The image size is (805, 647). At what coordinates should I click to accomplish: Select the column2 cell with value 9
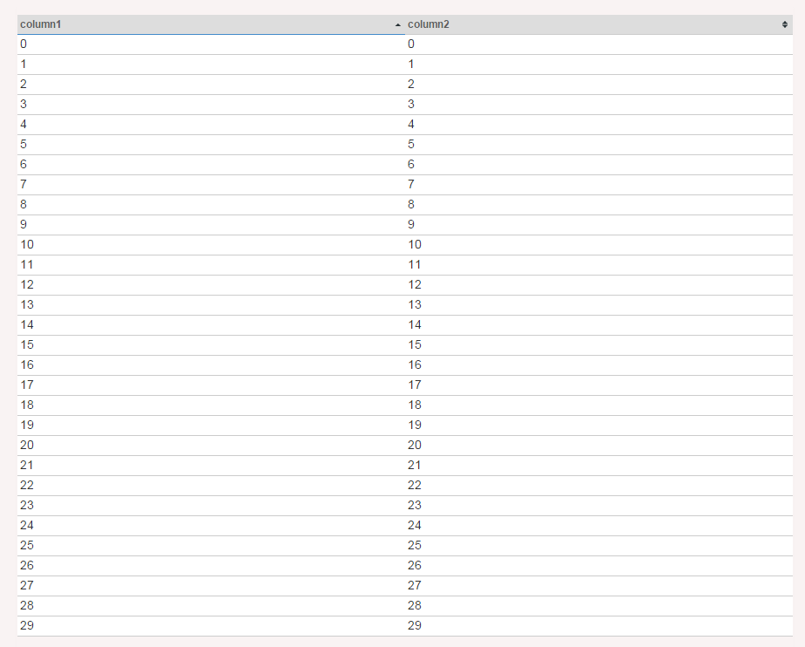click(x=599, y=225)
